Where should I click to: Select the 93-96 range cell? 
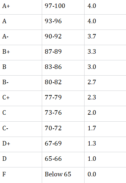[x=63, y=22]
